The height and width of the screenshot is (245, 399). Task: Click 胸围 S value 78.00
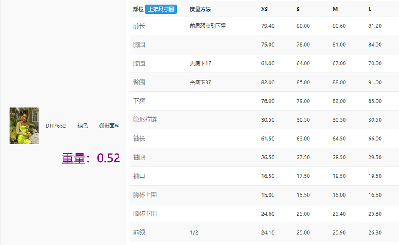pyautogui.click(x=303, y=45)
